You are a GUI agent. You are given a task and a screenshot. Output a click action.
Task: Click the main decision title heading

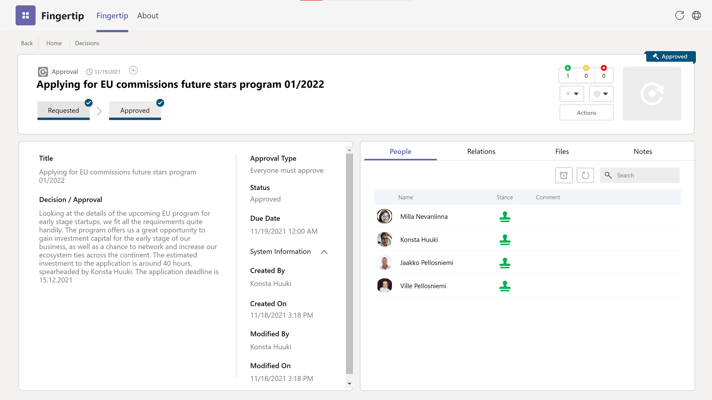point(180,85)
